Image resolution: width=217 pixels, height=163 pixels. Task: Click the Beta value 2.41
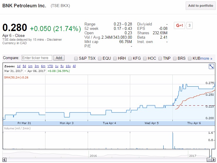pyautogui.click(x=164, y=37)
